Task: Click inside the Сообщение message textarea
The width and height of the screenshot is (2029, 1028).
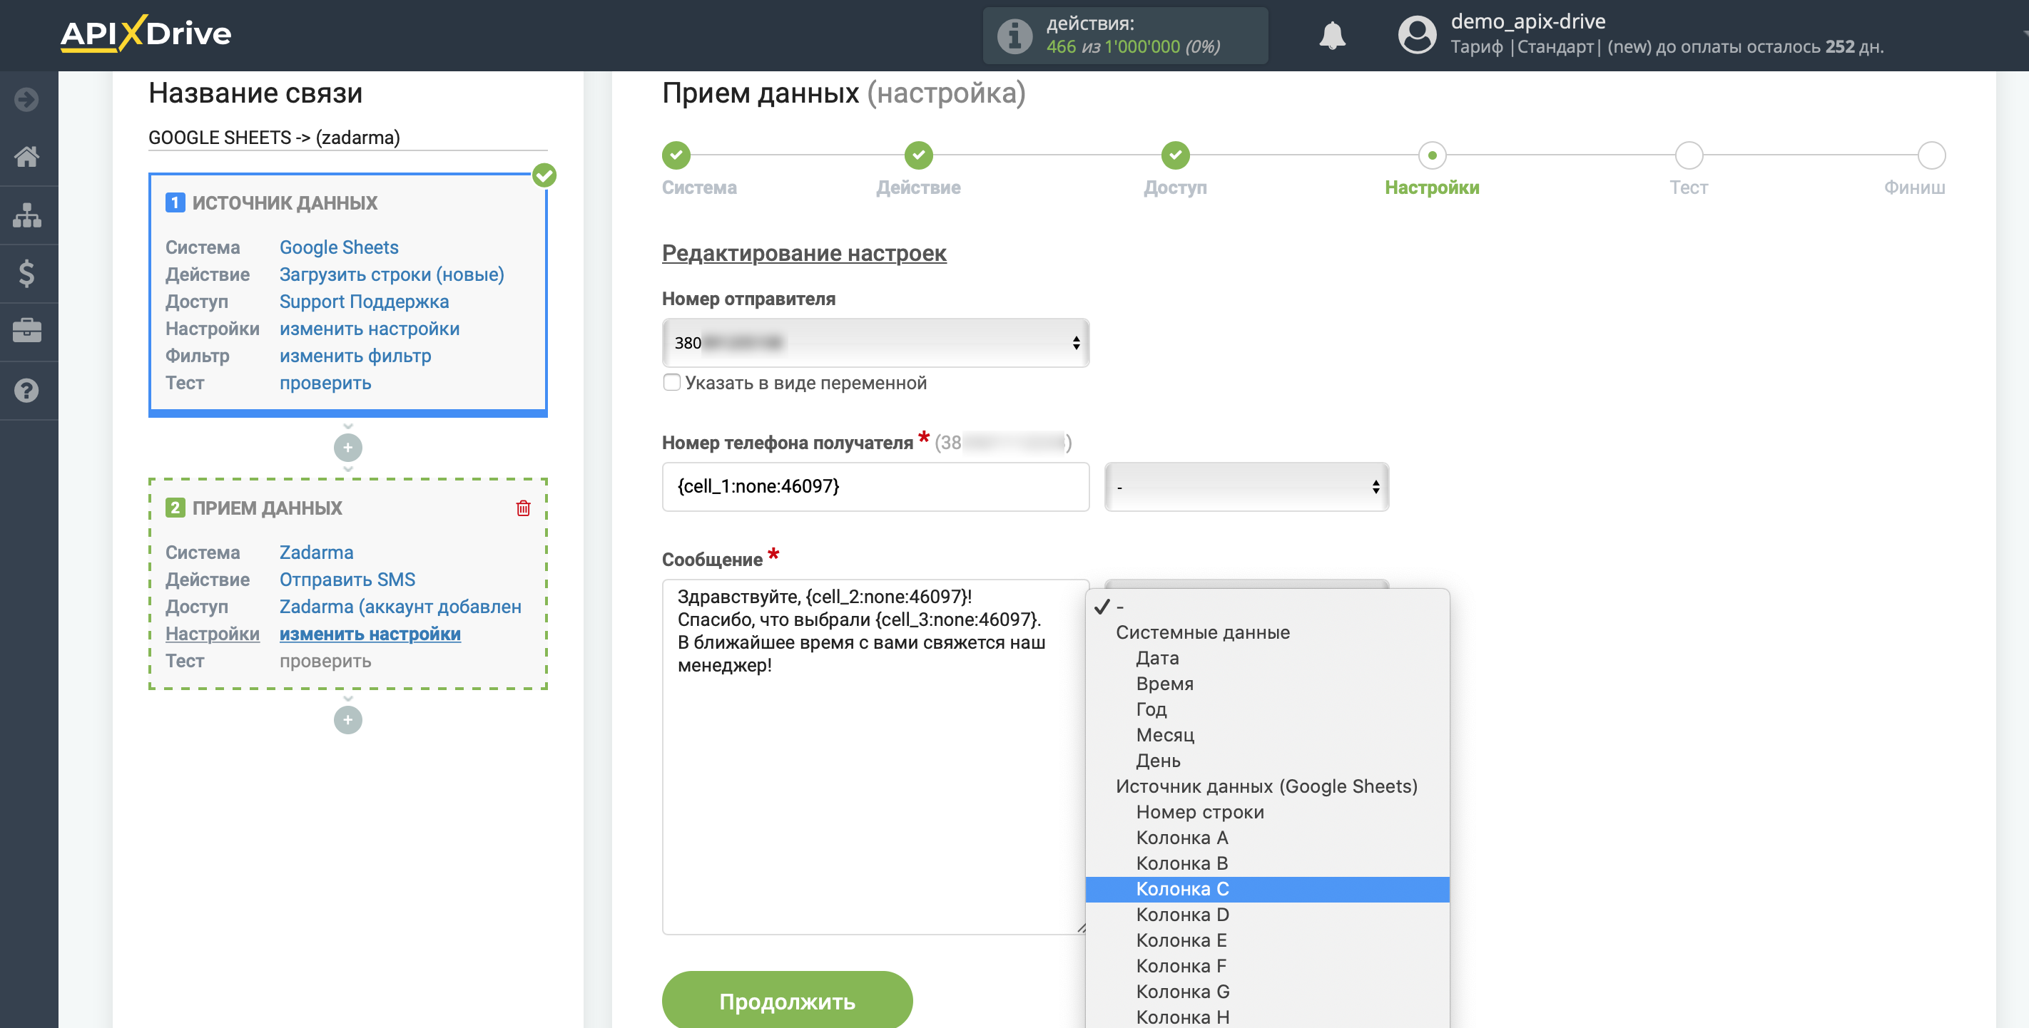Action: (875, 756)
